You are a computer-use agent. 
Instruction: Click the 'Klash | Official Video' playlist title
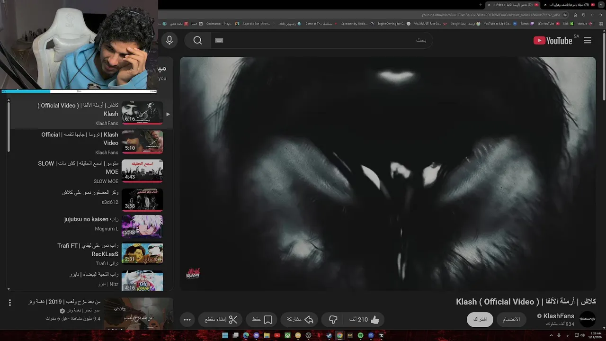[80, 138]
